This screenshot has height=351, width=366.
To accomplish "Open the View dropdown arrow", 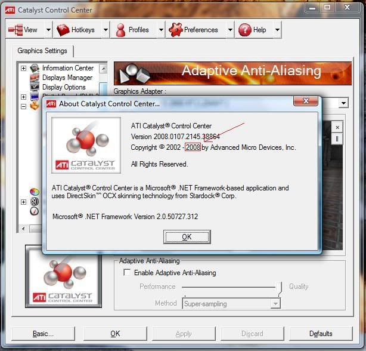I will point(48,30).
